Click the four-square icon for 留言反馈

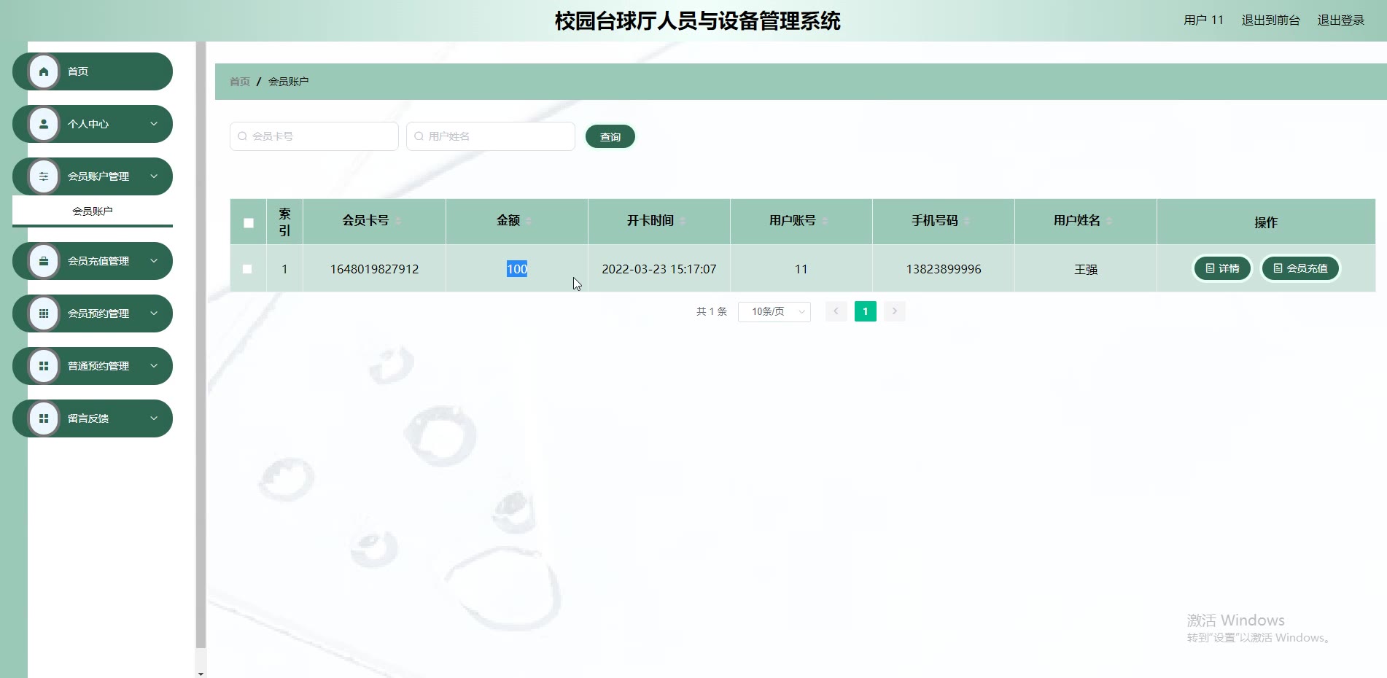[x=44, y=418]
